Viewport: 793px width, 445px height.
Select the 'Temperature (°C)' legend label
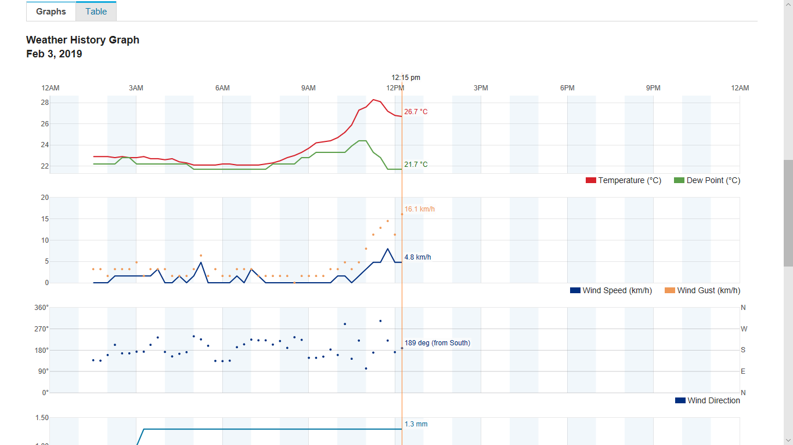coord(630,180)
